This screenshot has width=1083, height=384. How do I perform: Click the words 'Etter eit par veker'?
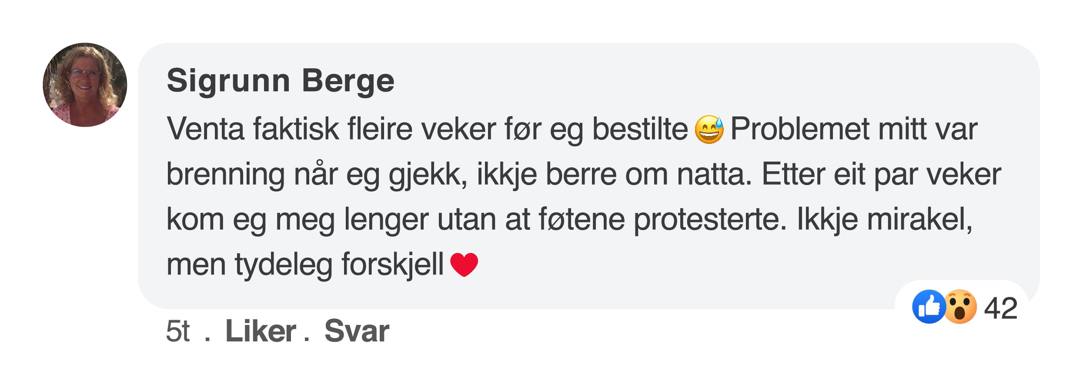pyautogui.click(x=881, y=175)
